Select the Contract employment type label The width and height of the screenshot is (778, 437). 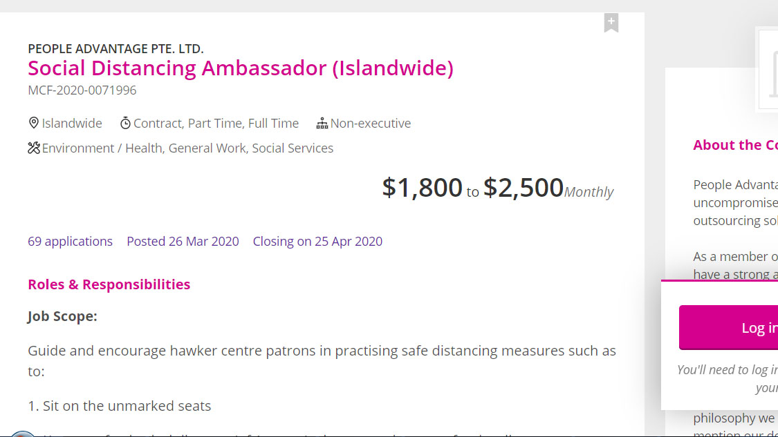click(158, 123)
